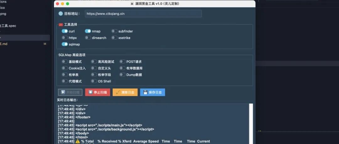
Task: Click the log output vertical scrollbar
Action: click(x=251, y=124)
